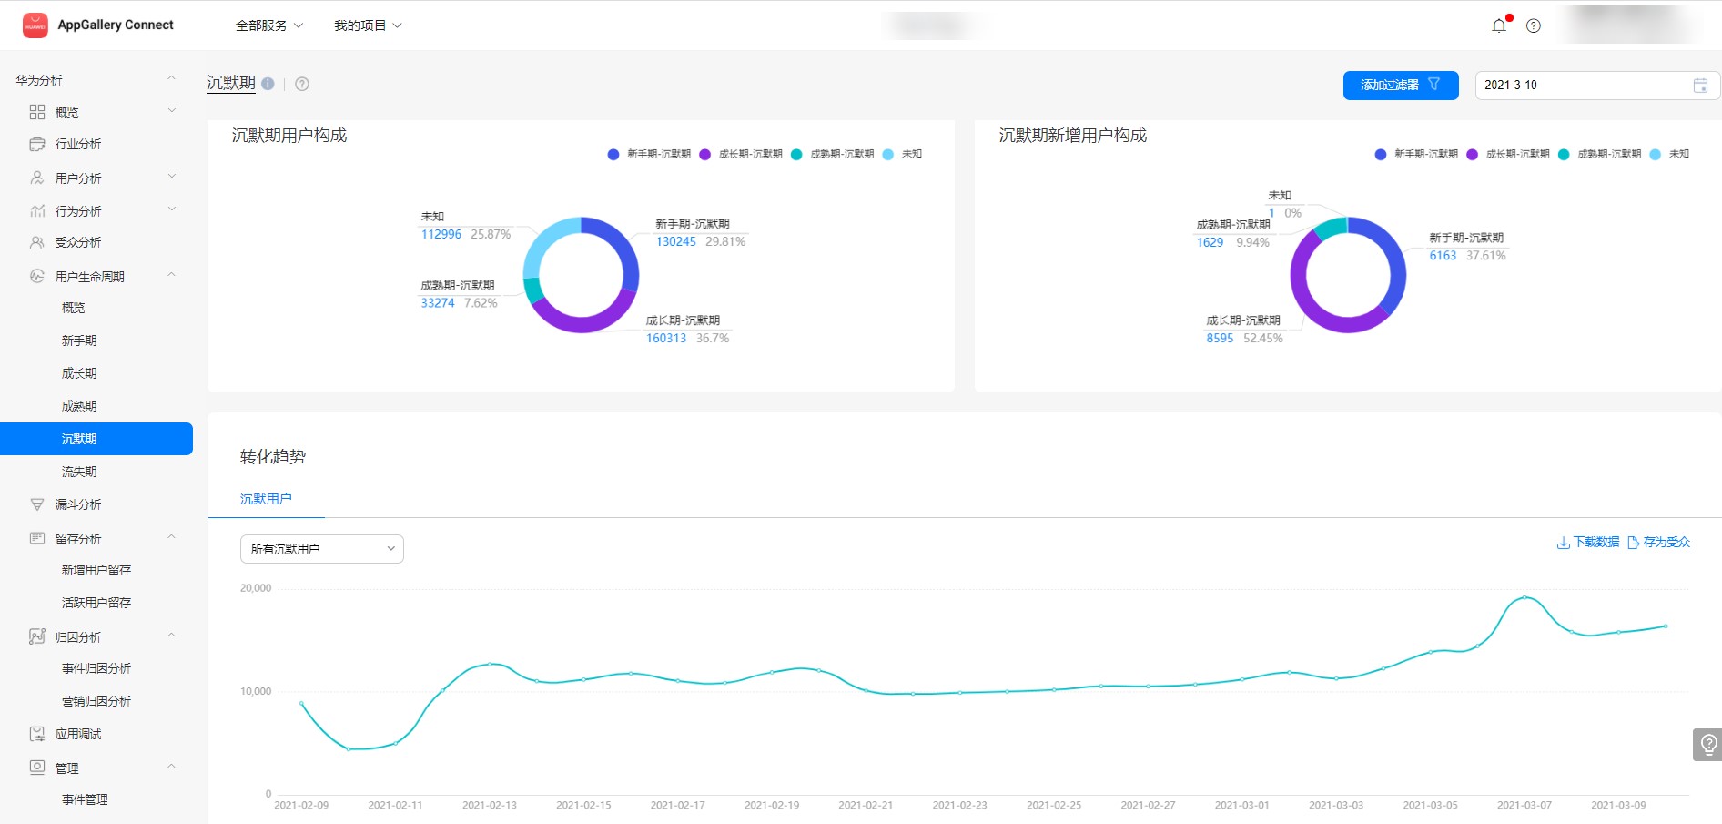
Task: Click the 下载数据 download icon
Action: click(x=1563, y=543)
